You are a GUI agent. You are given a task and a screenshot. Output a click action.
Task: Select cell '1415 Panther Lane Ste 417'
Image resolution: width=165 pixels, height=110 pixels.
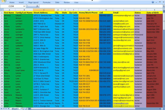(x=44, y=103)
